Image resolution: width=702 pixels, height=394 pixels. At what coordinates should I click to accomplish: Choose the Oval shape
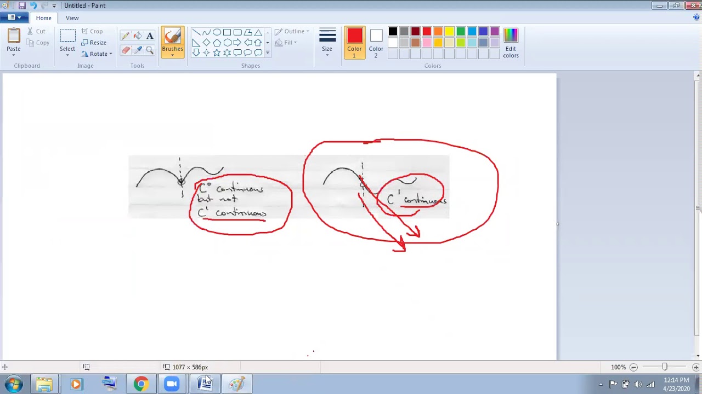coord(217,32)
